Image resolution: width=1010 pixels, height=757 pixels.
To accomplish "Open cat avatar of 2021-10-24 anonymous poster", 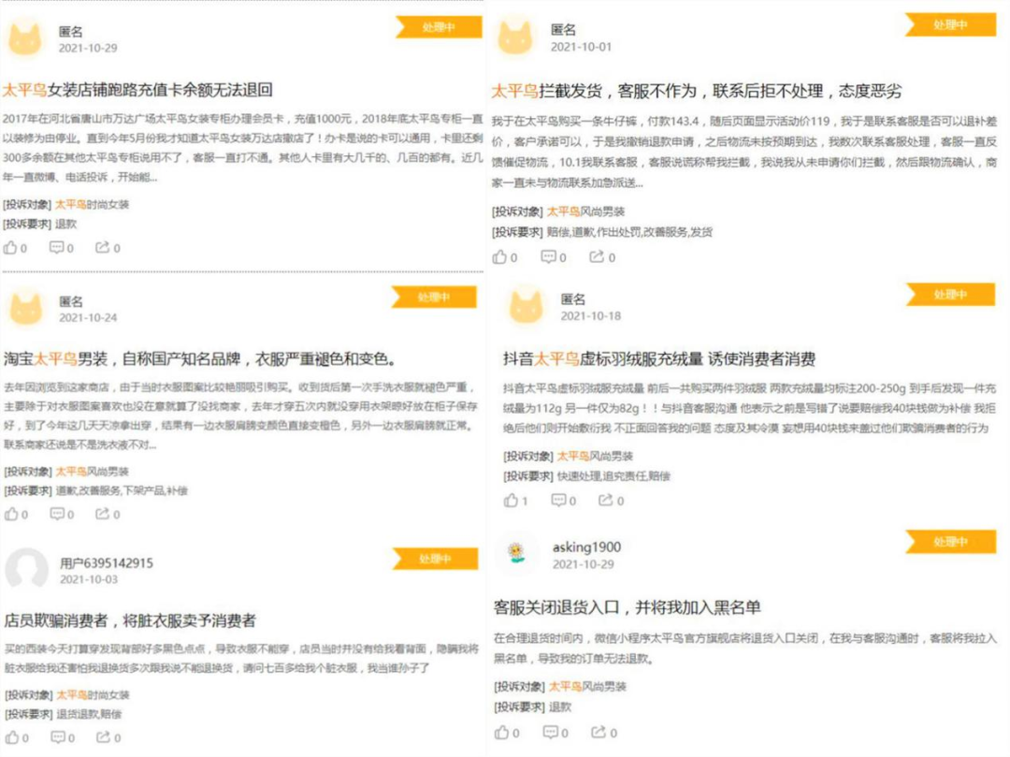I will (26, 308).
